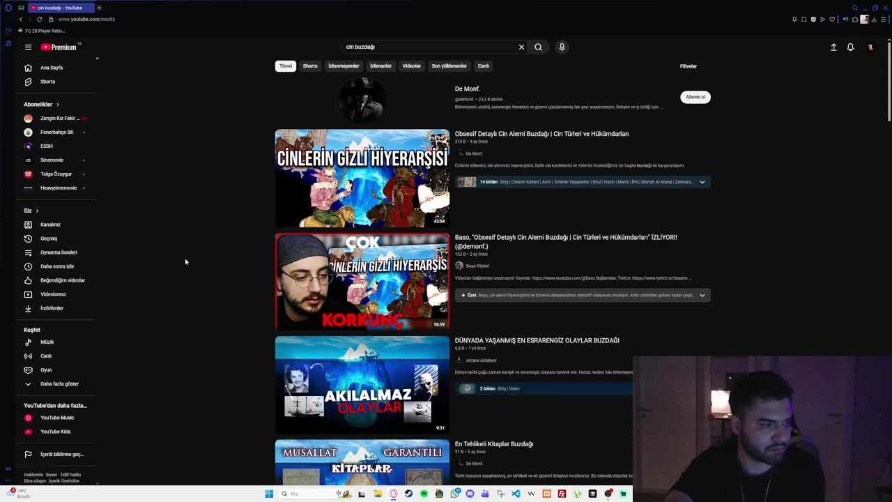892x502 pixels.
Task: Click the browser extensions cube icon
Action: (x=855, y=19)
